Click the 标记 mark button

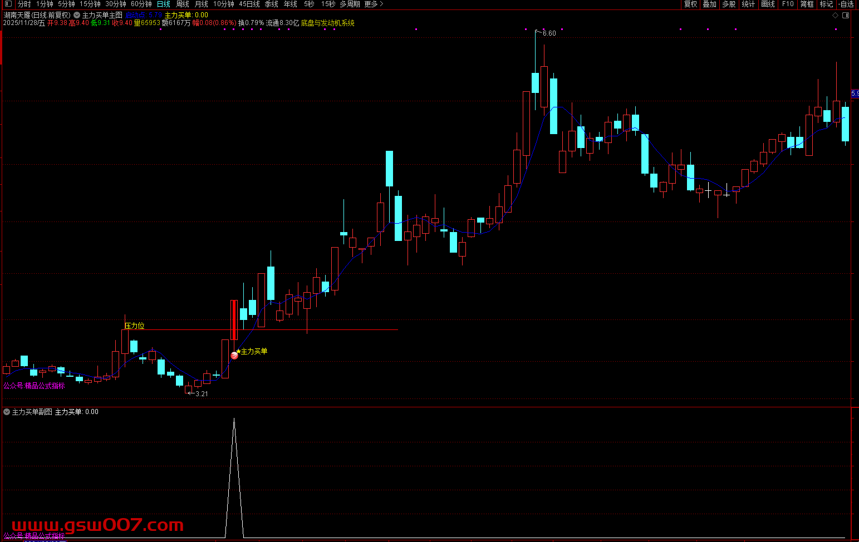[826, 4]
